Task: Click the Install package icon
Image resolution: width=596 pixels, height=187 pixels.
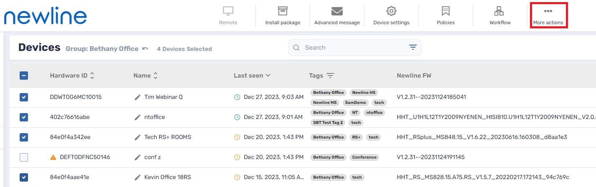Action: (x=283, y=11)
